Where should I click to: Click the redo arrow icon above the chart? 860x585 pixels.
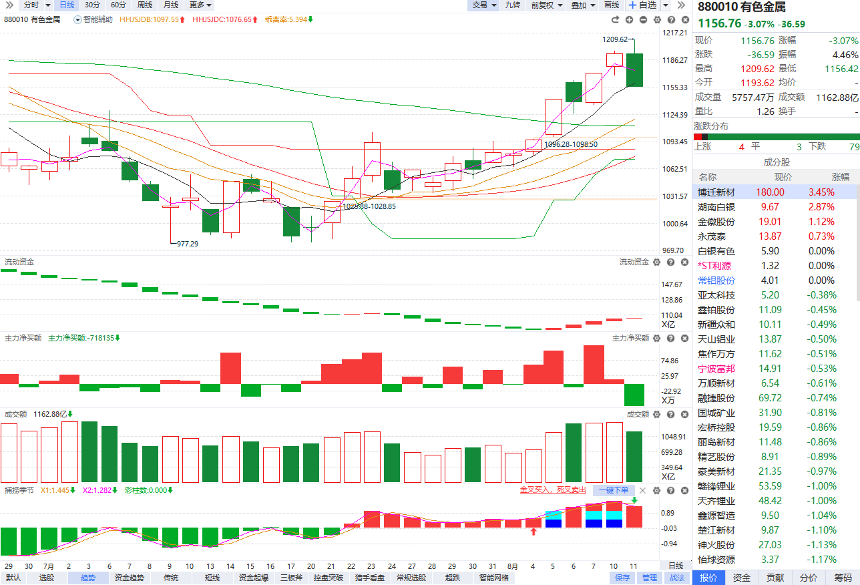616,20
